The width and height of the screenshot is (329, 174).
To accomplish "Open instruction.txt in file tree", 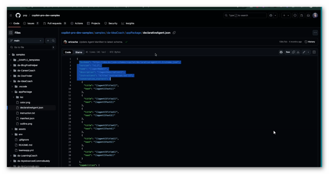I will tap(28, 113).
